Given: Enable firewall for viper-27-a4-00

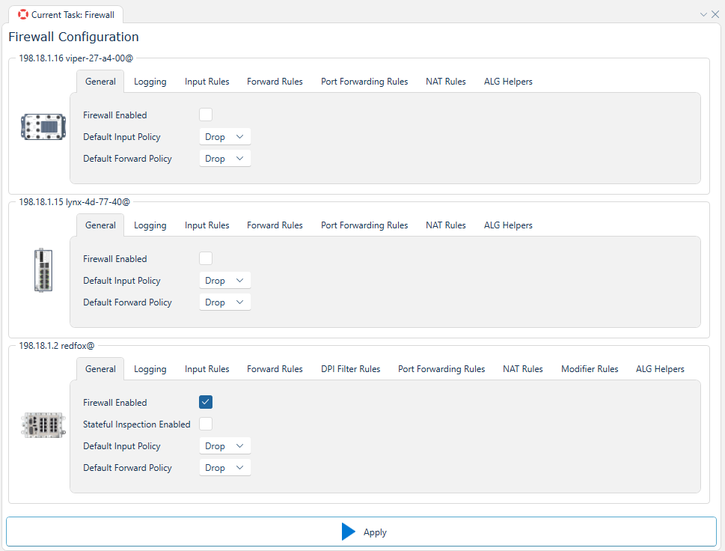Looking at the screenshot, I should [206, 115].
